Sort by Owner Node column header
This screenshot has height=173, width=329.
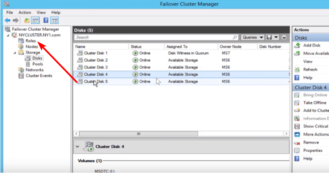[x=238, y=46]
